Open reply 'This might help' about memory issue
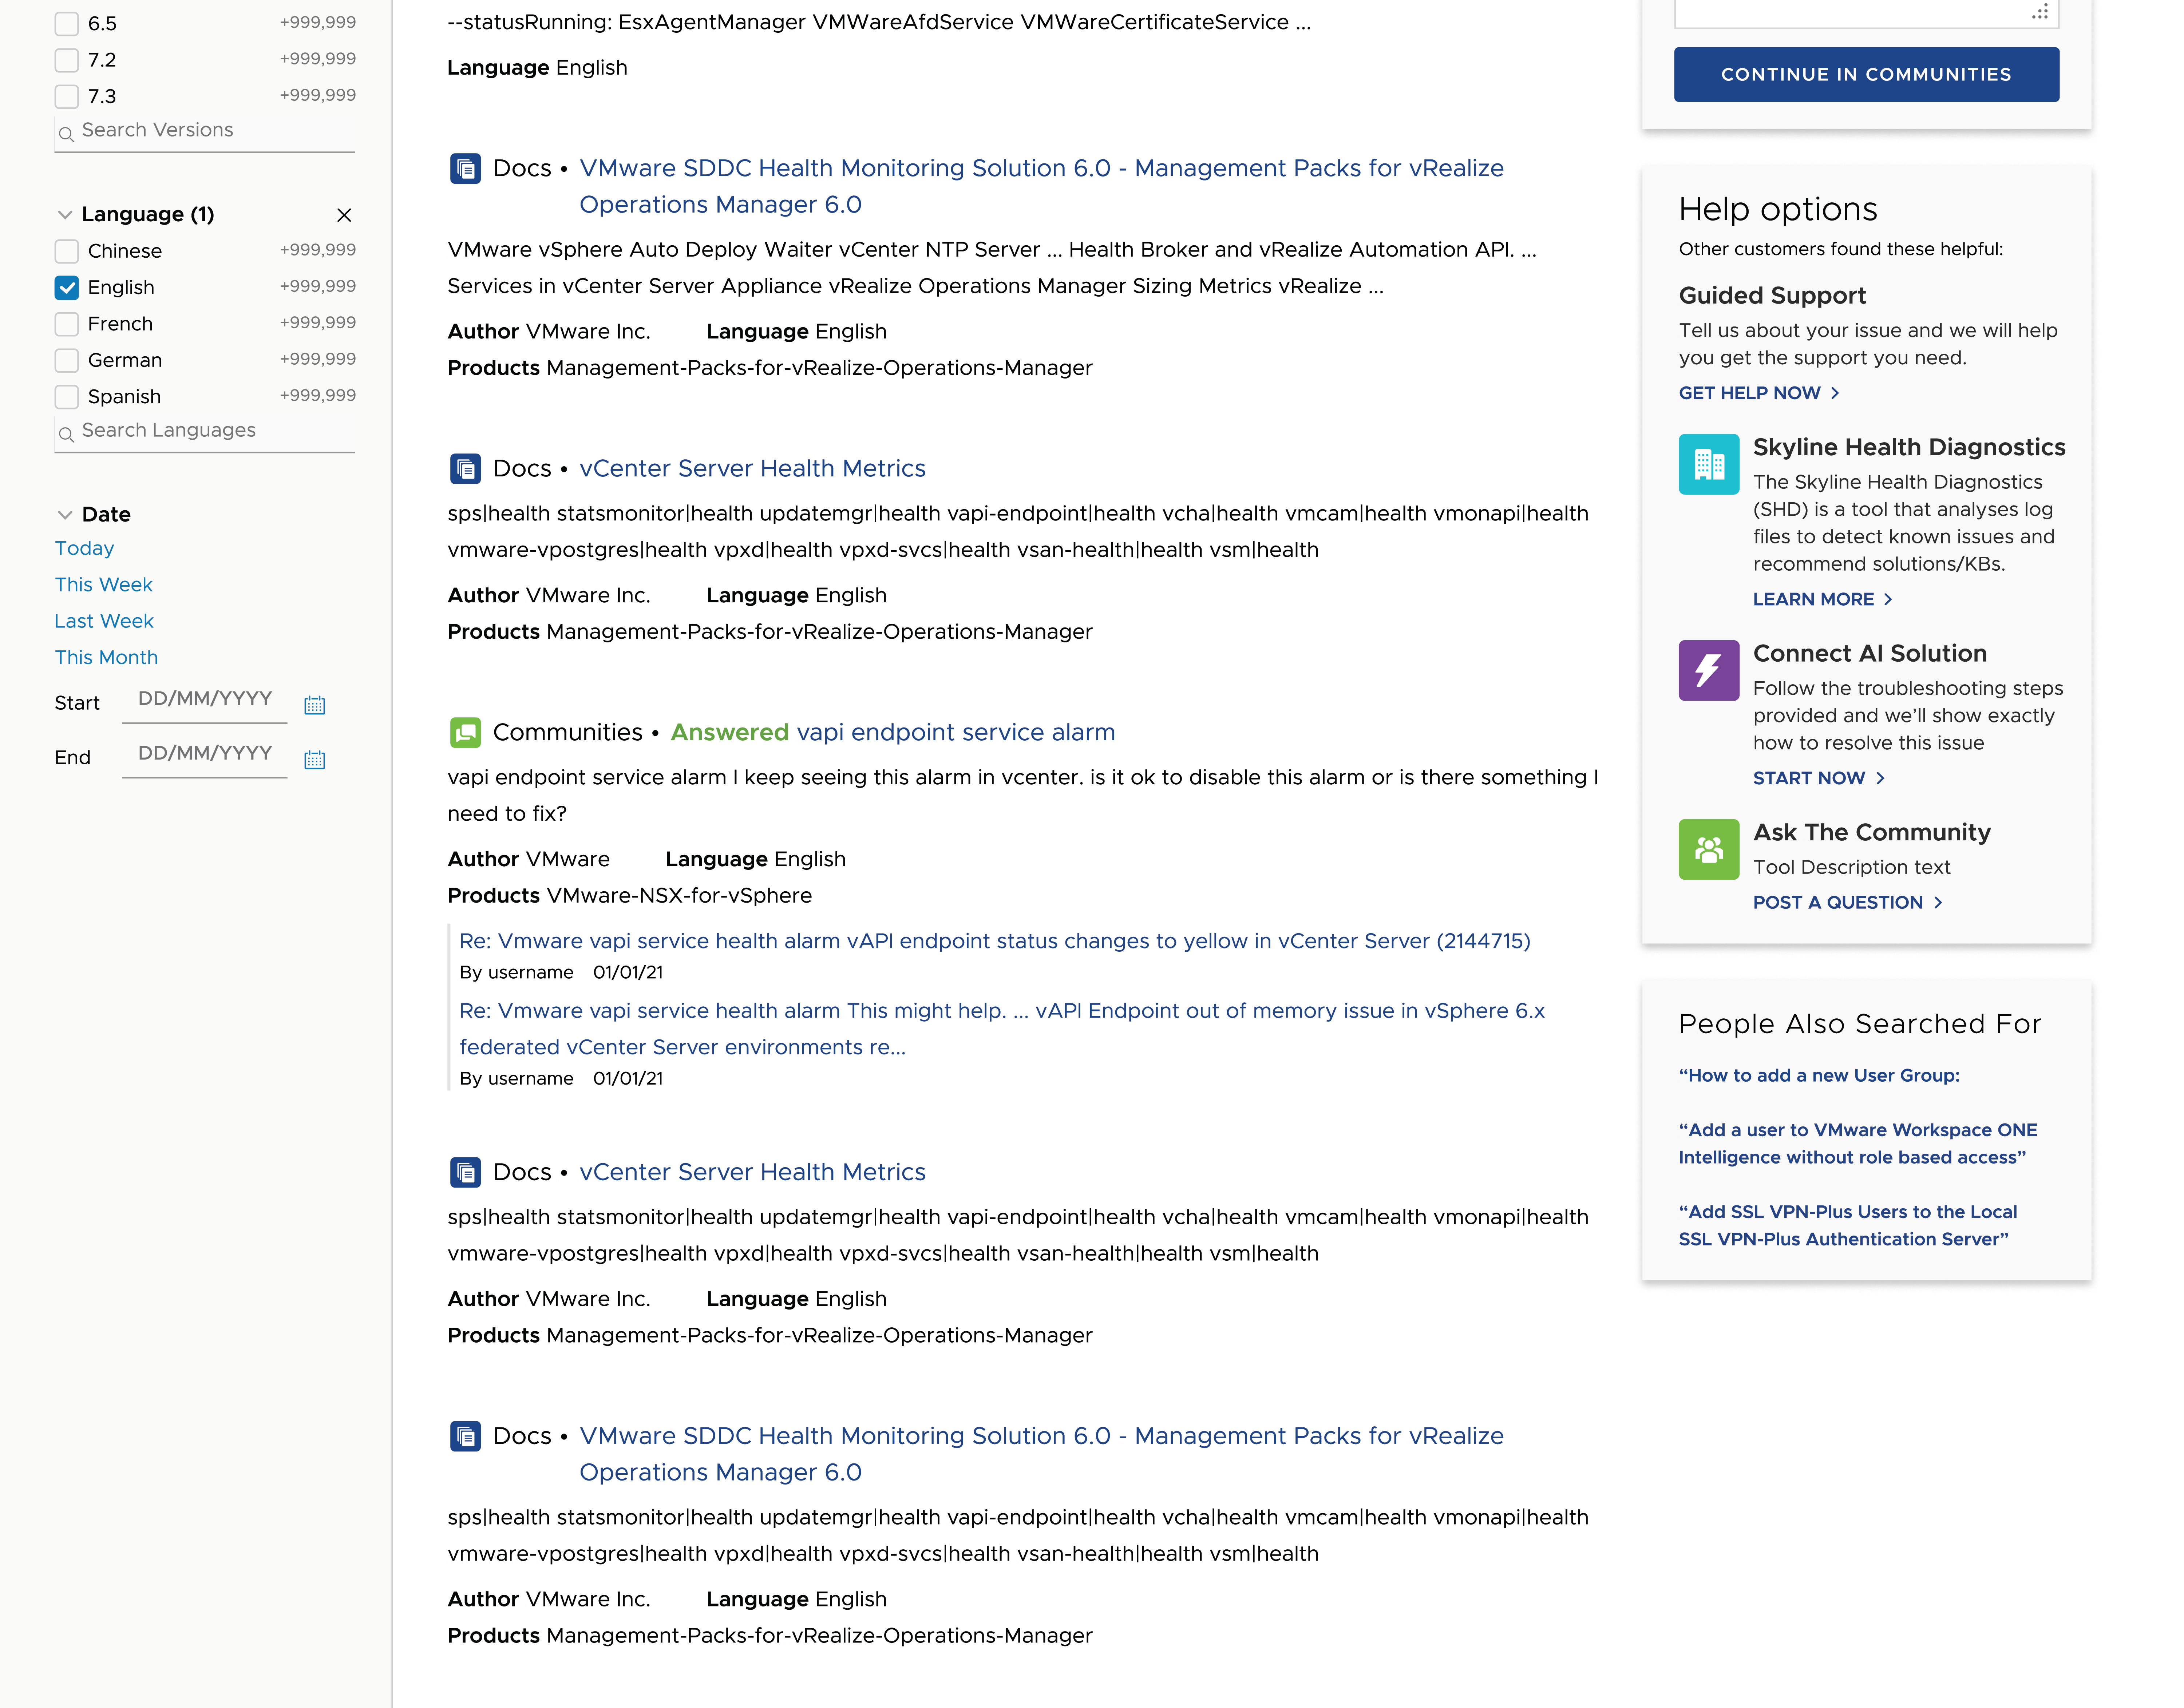Screen dimensions: 2184x1708 click(1002, 1029)
